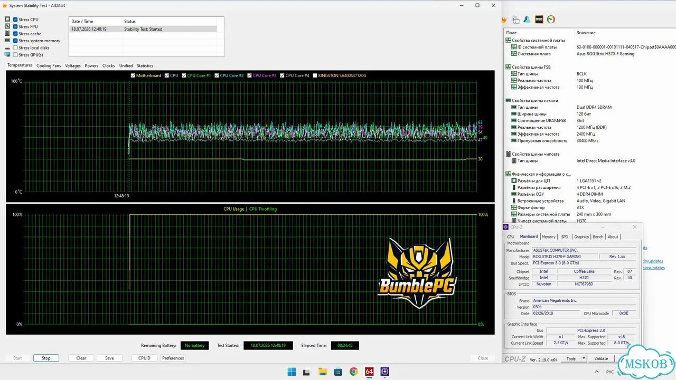The width and height of the screenshot is (676, 380).
Task: Click the GPU monitor icon
Action: pyautogui.click(x=7, y=55)
